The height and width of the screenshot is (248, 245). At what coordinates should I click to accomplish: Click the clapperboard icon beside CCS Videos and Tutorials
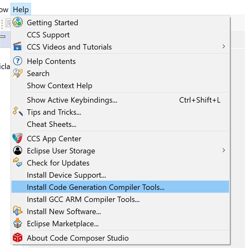point(18,46)
